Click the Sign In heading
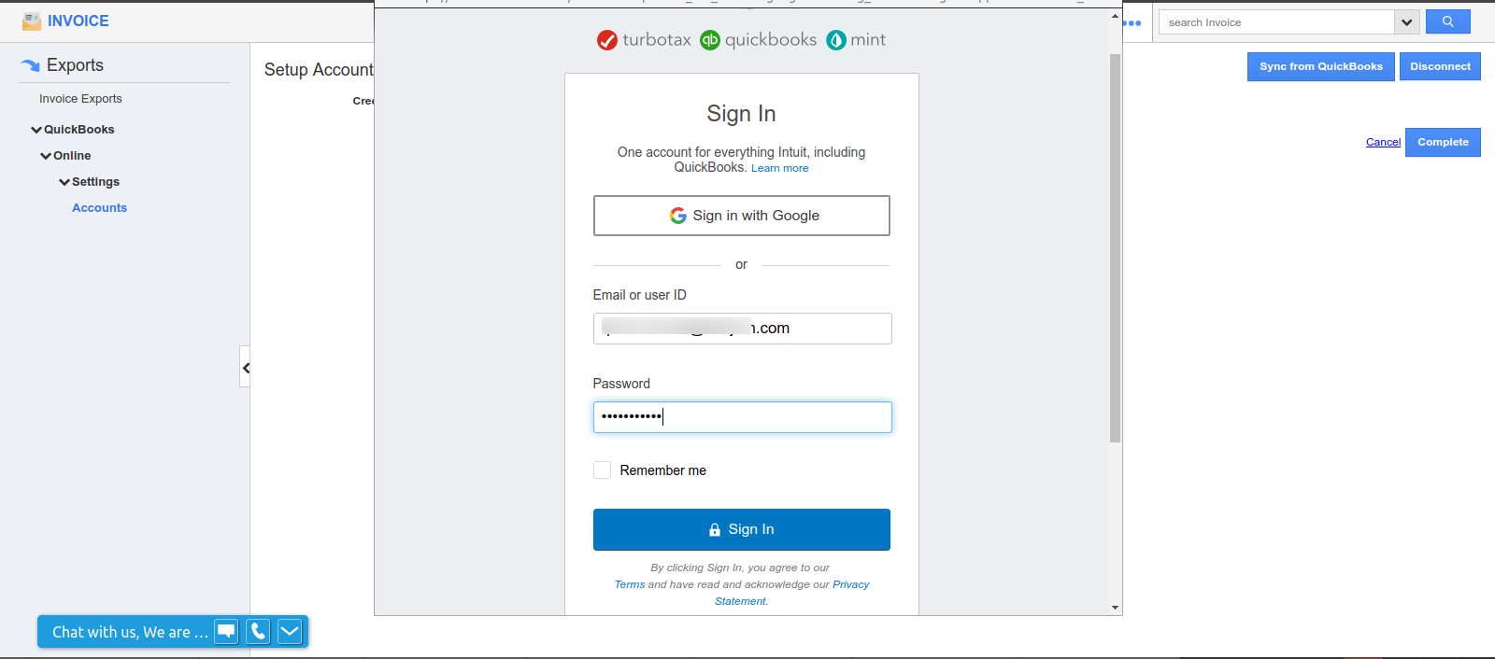Viewport: 1495px width, 659px height. (741, 114)
